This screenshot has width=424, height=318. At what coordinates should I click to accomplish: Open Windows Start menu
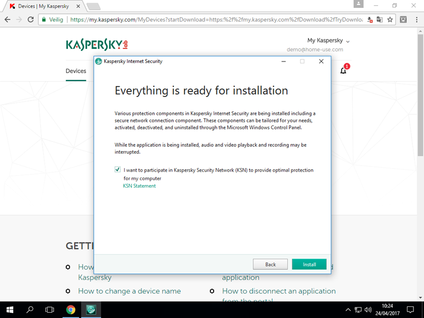coord(10,309)
